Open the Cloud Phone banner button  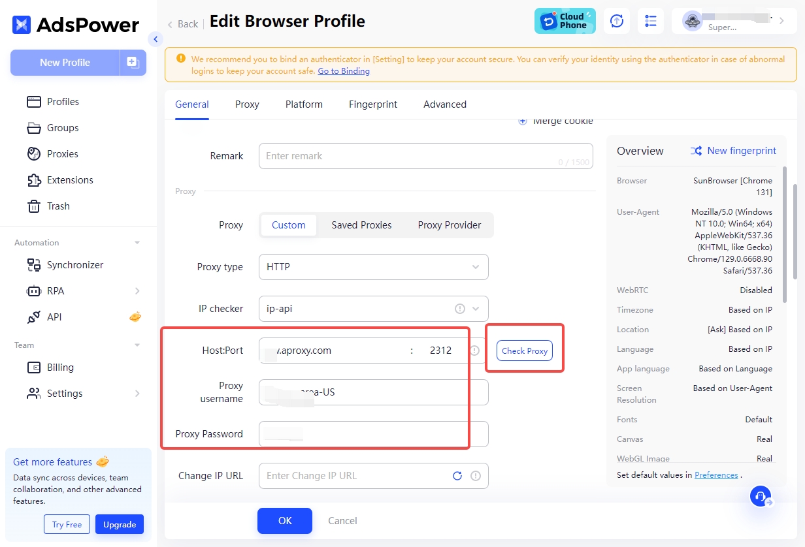(565, 21)
